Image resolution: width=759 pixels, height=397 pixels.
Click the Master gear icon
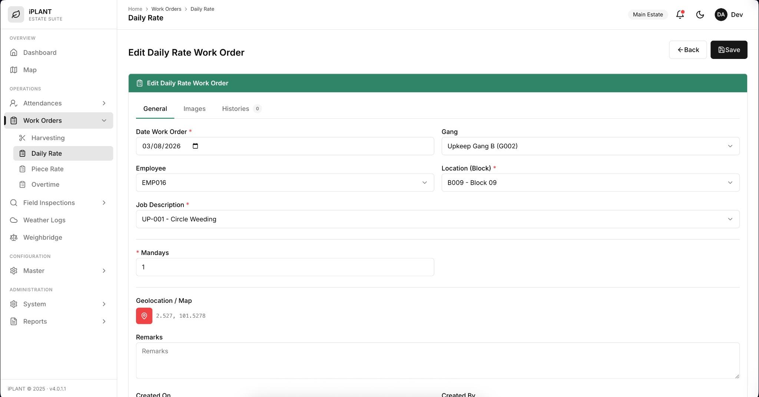(x=14, y=271)
